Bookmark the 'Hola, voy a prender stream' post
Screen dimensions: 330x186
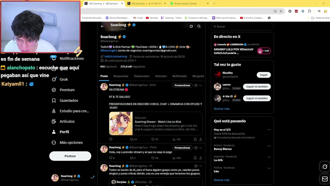pos(195,158)
